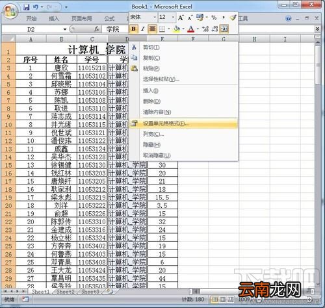Image resolution: width=325 pixels, height=308 pixels.
Task: Apply borders using mini toolbar borders icon
Action: pos(162,29)
